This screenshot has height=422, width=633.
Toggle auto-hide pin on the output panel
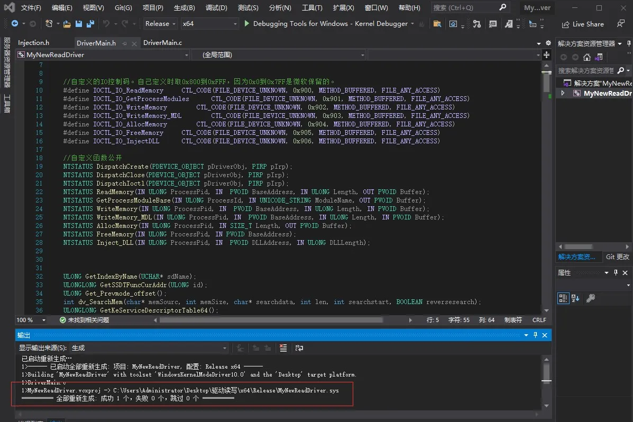click(535, 335)
